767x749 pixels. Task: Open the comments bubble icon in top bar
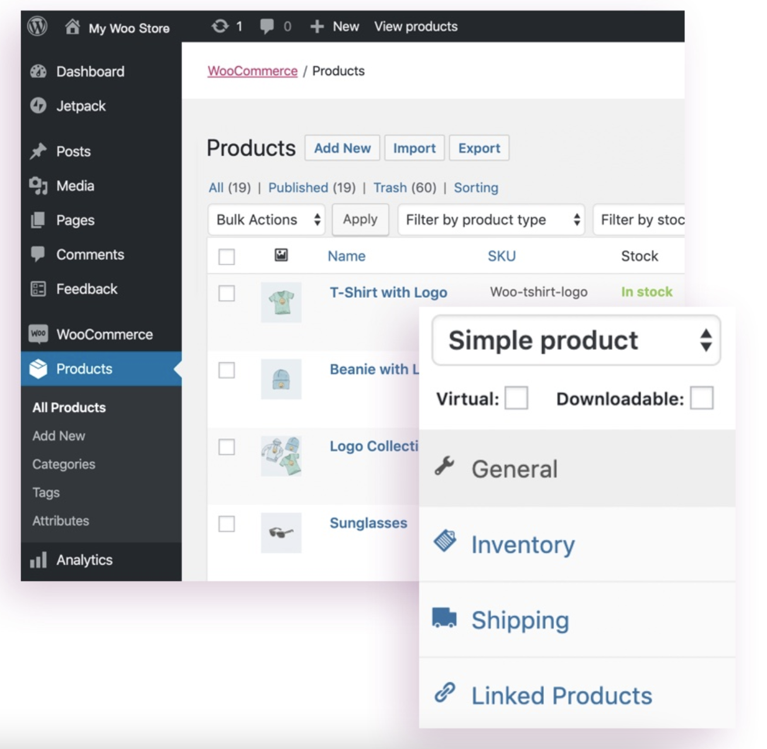click(267, 26)
